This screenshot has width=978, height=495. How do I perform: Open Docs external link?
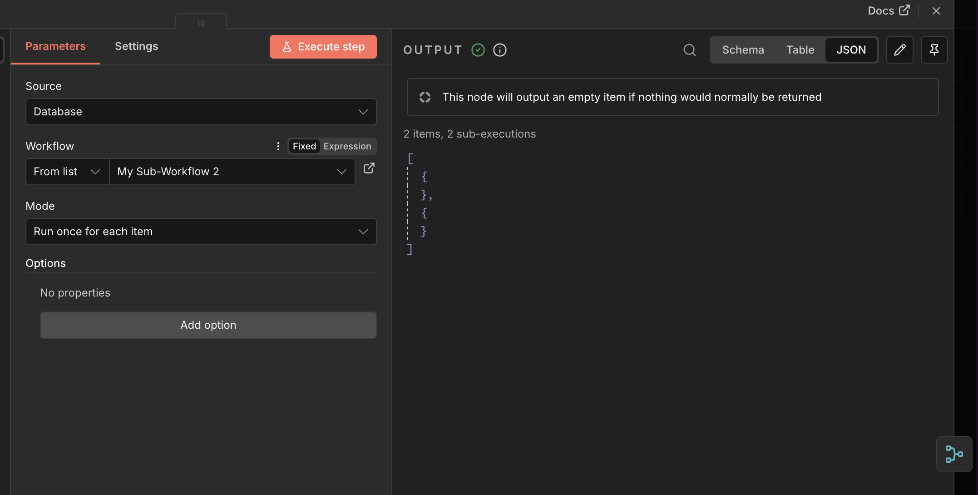(x=889, y=10)
